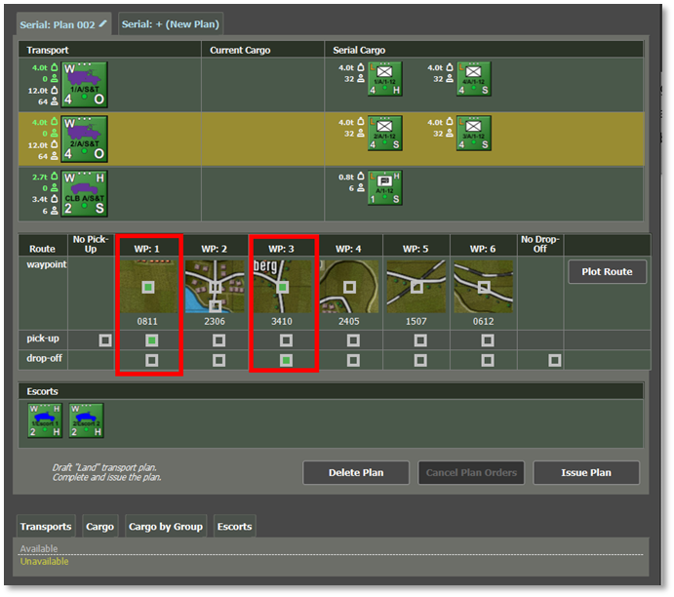Select the second escort unit icon
This screenshot has width=674, height=597.
86,420
